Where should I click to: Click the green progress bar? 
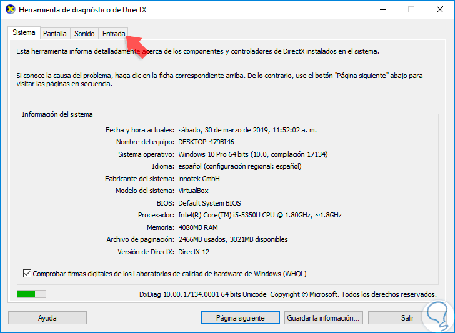click(31, 294)
